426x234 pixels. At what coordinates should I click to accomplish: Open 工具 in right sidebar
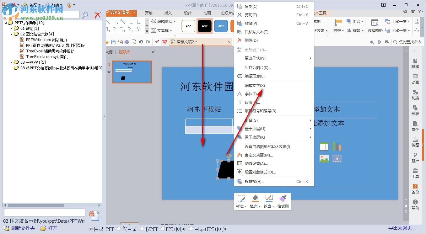(415, 173)
